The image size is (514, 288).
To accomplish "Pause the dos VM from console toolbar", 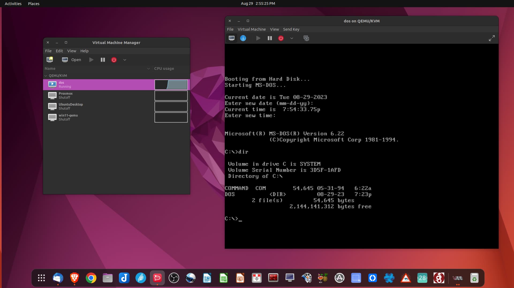I will click(270, 38).
